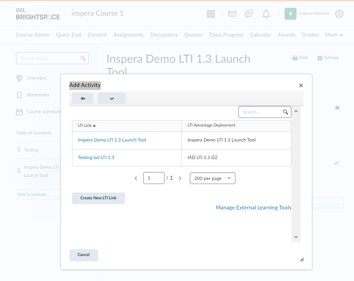Image resolution: width=354 pixels, height=281 pixels.
Task: Click the LTI Advantage Deployment column header
Action: pos(211,125)
